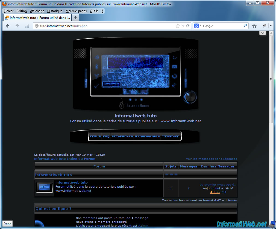Open the Marque-pages menu
276x229 pixels.
click(76, 11)
